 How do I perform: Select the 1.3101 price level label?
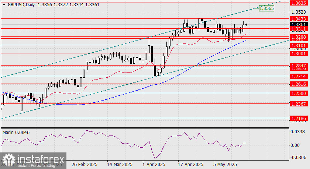(x=299, y=46)
